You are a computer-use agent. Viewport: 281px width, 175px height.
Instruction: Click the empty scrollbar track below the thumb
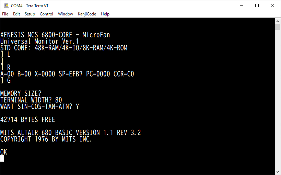(x=278, y=100)
